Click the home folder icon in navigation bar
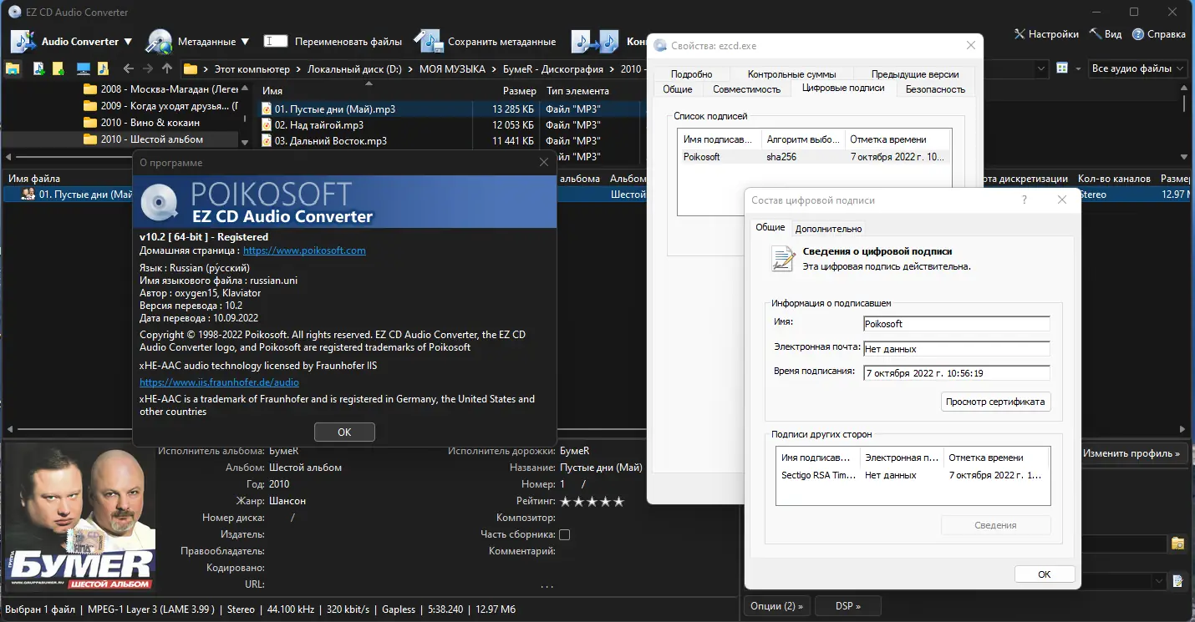 13,68
